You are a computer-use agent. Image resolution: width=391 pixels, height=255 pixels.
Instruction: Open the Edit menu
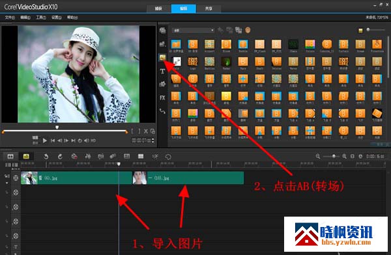25,18
